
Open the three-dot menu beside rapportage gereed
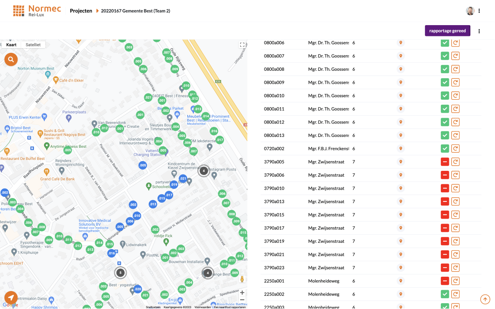pyautogui.click(x=479, y=31)
